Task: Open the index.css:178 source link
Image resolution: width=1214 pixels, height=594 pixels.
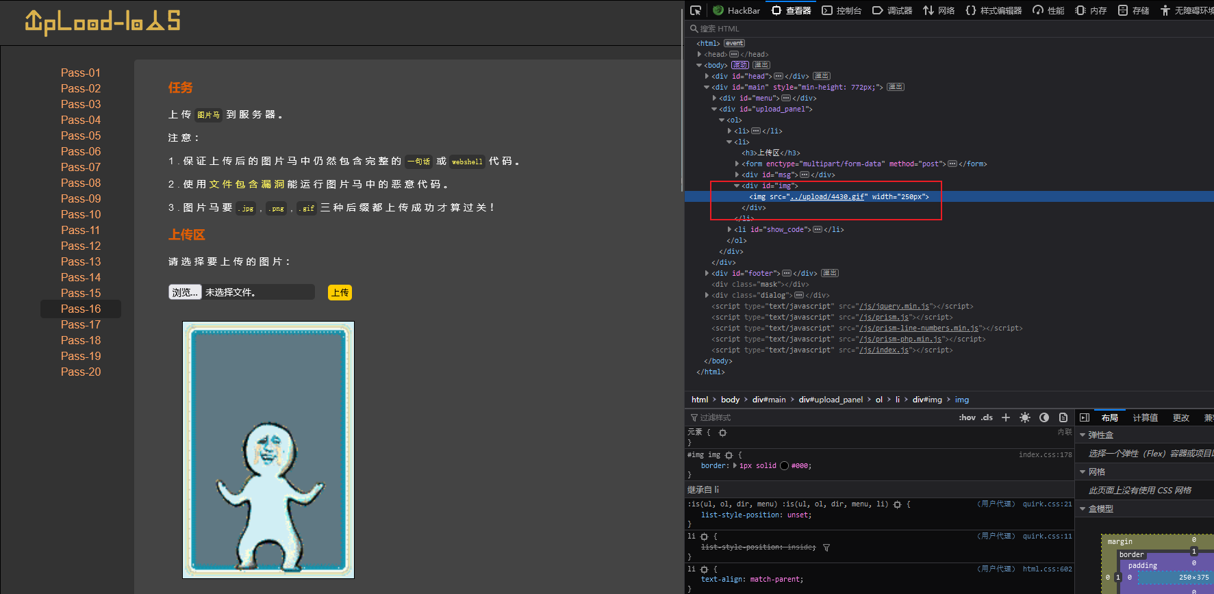Action: click(x=1045, y=454)
